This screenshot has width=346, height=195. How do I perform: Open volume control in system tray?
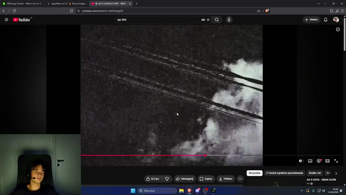pos(324,191)
